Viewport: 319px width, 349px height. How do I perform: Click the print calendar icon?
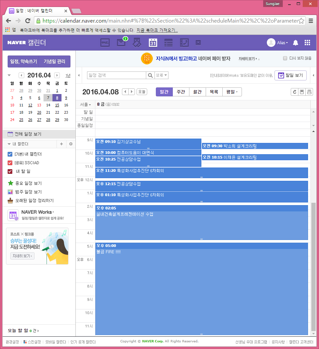point(309,92)
